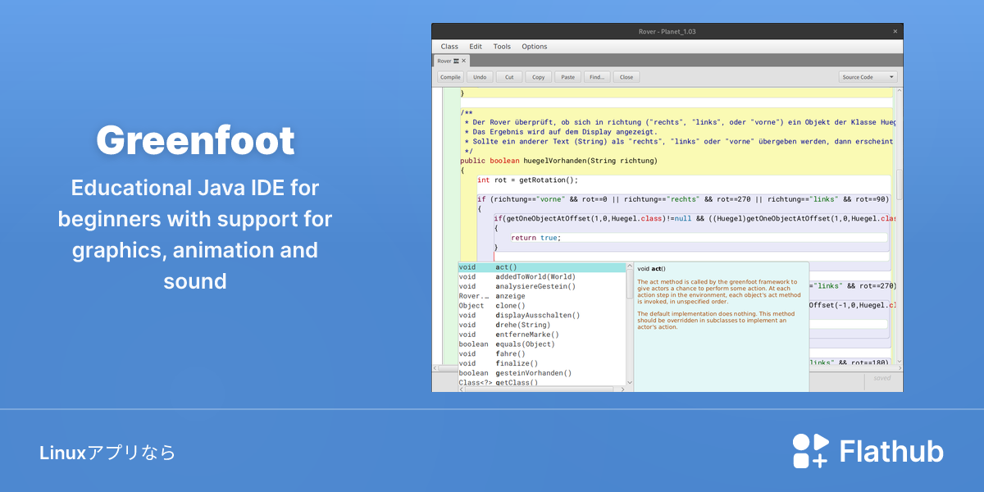Click the Rover tab's class diagram icon
Screen dimensions: 984x492
[x=456, y=61]
